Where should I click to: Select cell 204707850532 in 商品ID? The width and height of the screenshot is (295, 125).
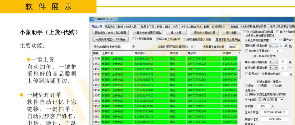[x=204, y=117]
